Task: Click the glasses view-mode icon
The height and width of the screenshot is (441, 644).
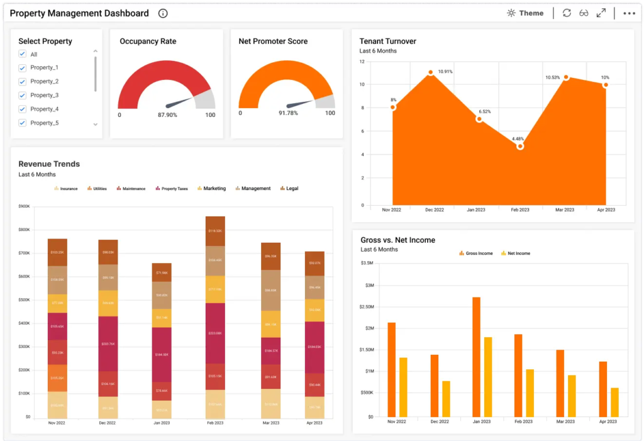Action: (584, 13)
